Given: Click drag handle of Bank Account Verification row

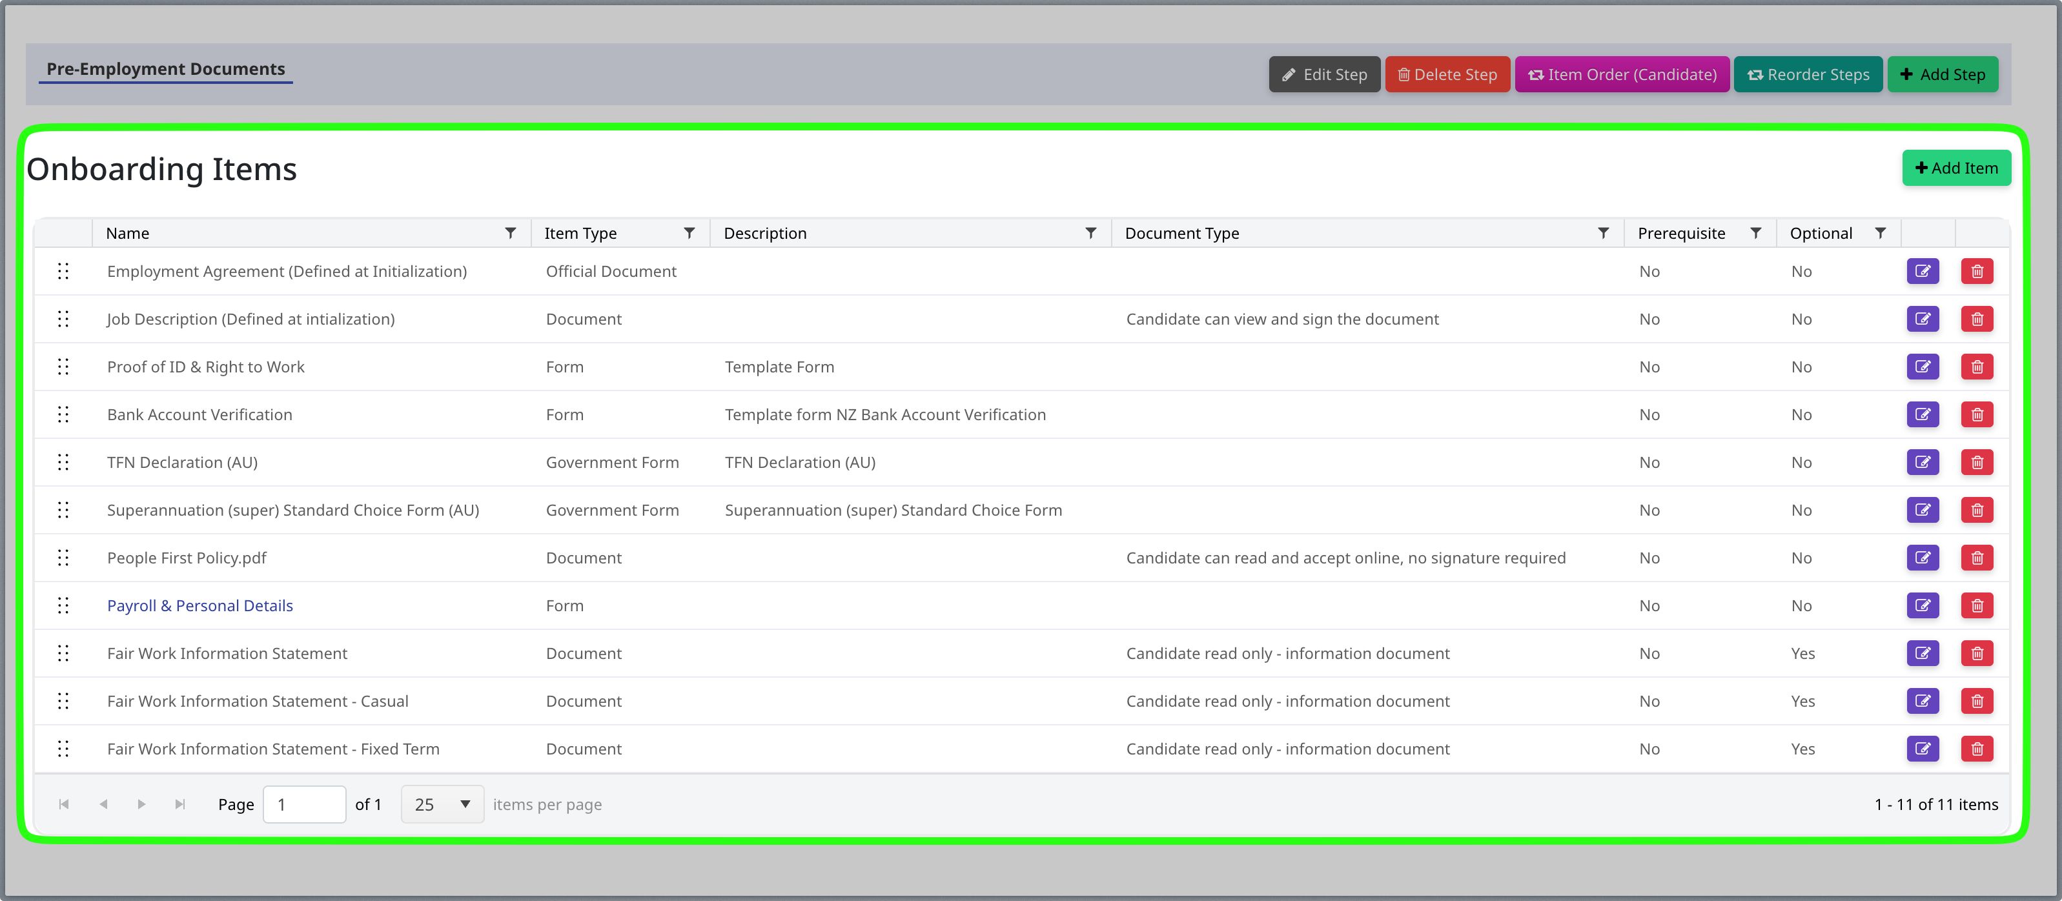Looking at the screenshot, I should (63, 414).
